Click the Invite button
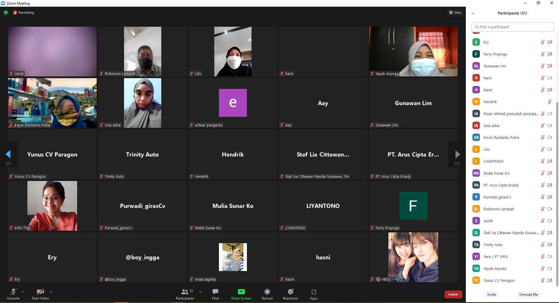Image resolution: width=559 pixels, height=303 pixels. (x=491, y=295)
